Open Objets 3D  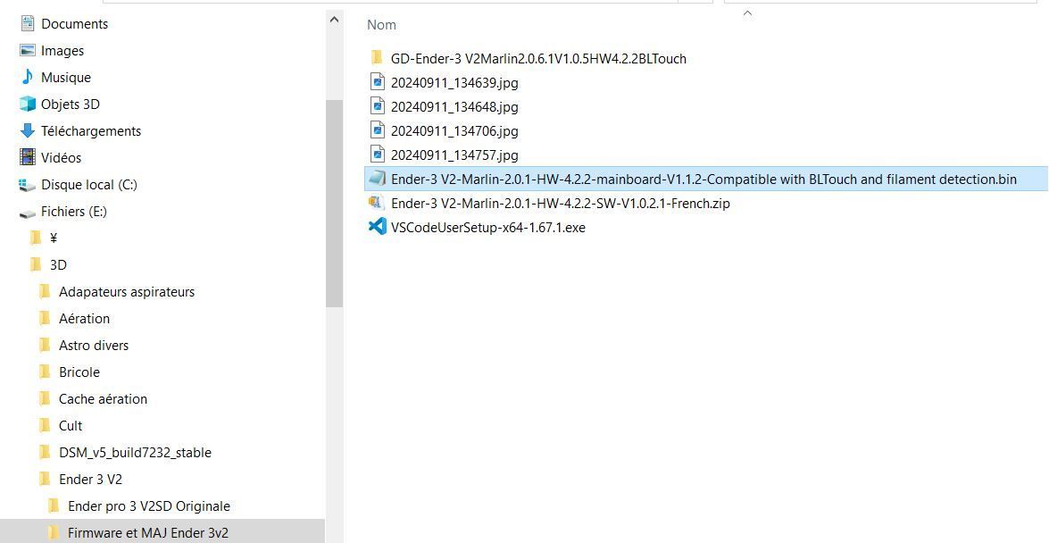[x=71, y=104]
